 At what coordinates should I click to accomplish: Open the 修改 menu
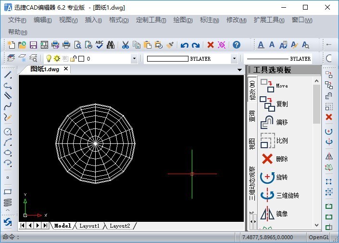coord(236,20)
